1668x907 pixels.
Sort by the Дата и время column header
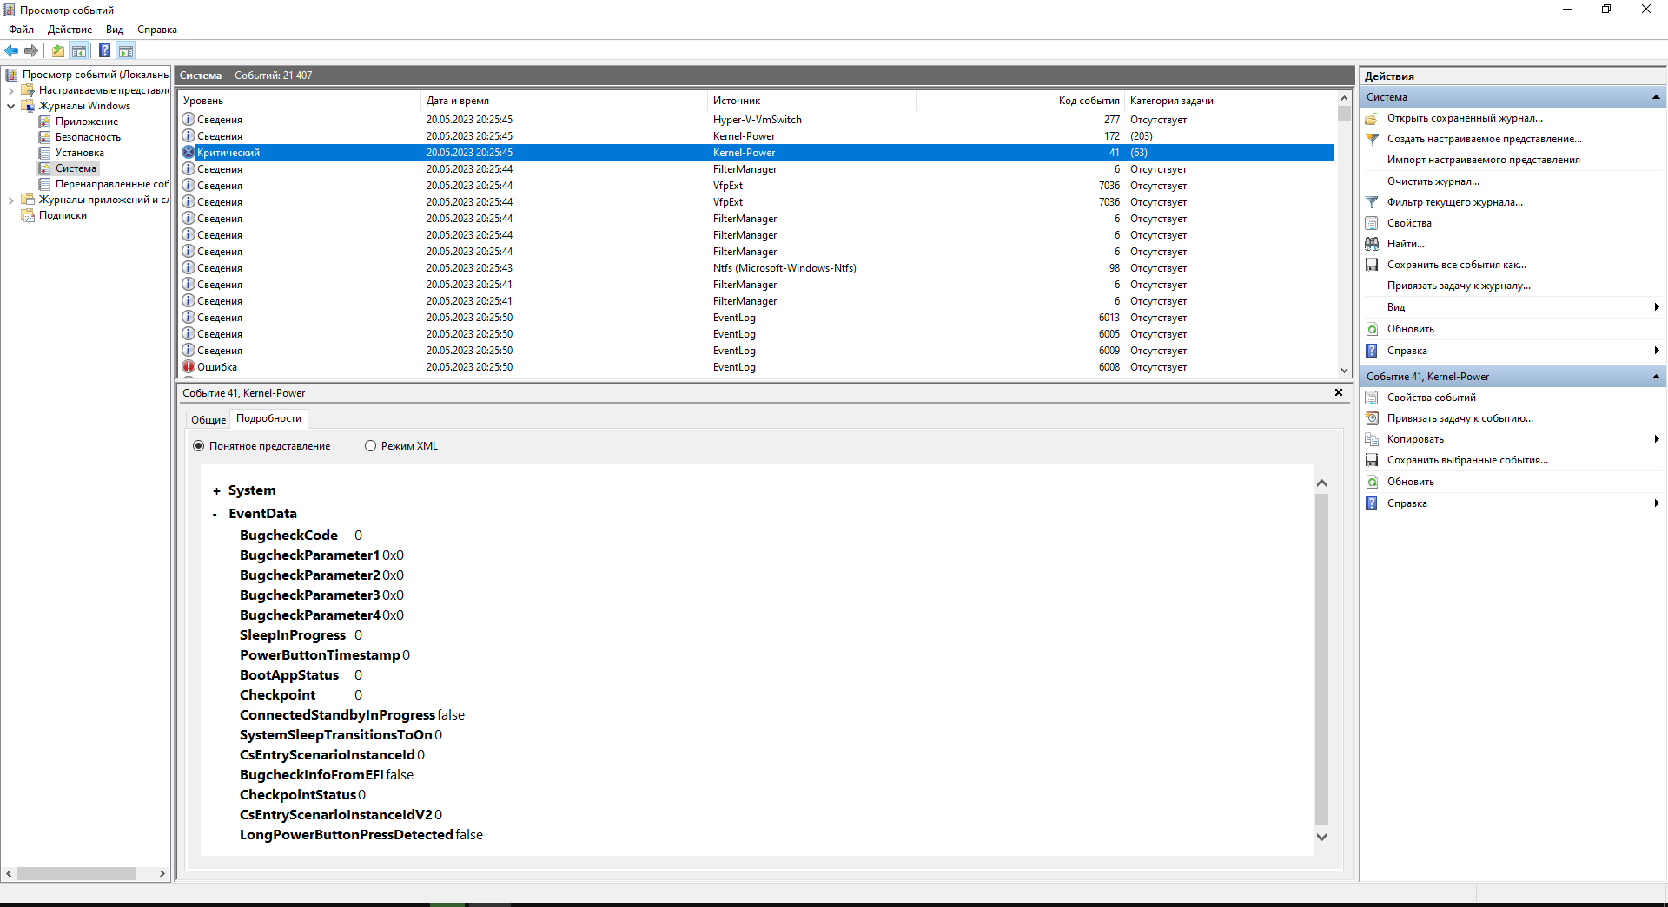[564, 101]
